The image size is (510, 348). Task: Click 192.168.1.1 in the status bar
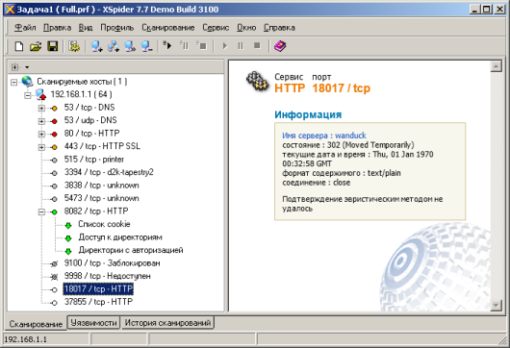[x=25, y=339]
